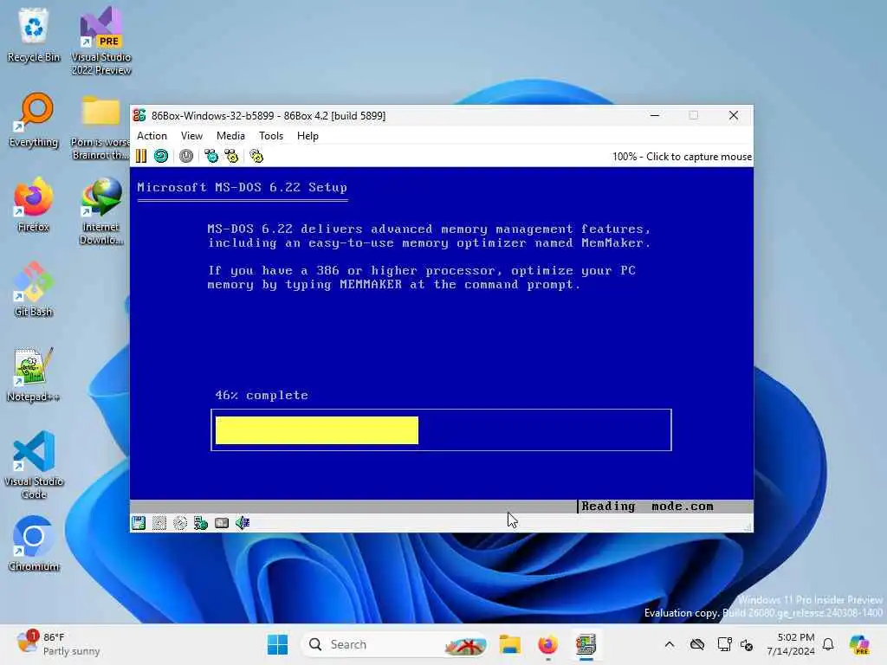Screen dimensions: 887x665
Task: Click the empty second floppy drive icon
Action: [159, 522]
